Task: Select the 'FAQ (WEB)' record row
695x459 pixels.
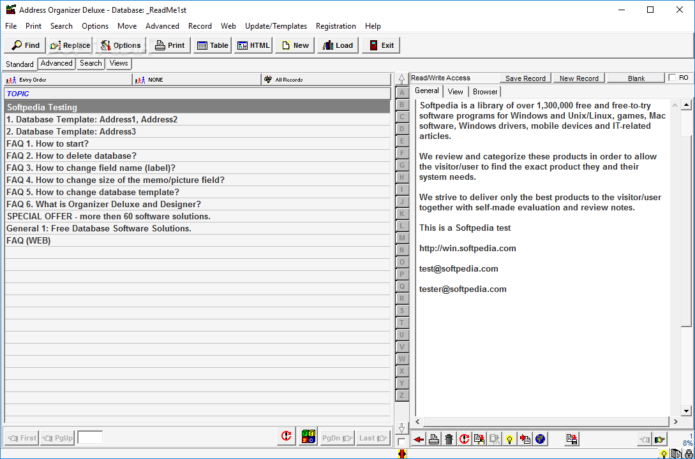Action: point(197,241)
